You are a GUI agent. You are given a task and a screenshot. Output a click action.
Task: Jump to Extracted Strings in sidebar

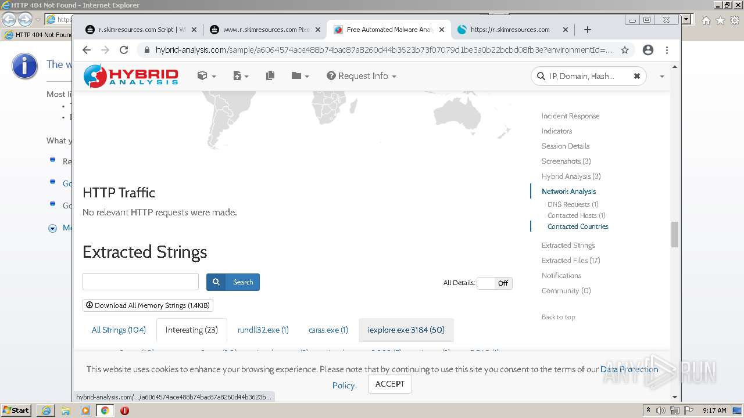568,246
